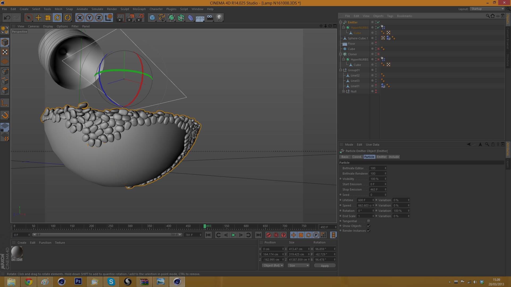Disable the Render Instances checkbox
Viewport: 511px width, 287px height.
[x=369, y=231]
